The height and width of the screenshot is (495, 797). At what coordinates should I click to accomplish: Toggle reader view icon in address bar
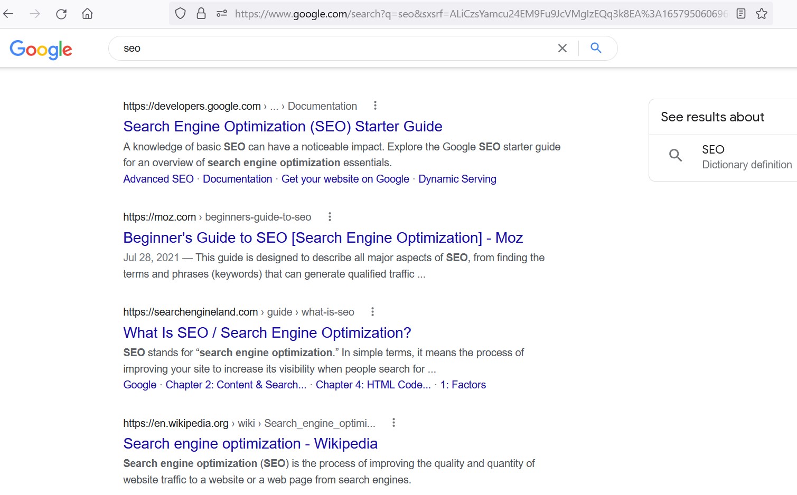741,14
